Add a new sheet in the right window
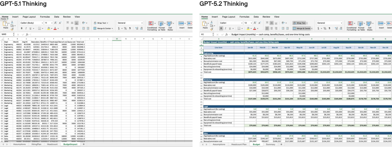The height and width of the screenshot is (147, 392). click(x=281, y=144)
